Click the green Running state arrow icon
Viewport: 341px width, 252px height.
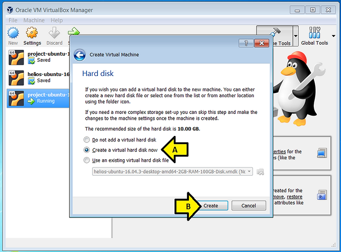coord(31,101)
